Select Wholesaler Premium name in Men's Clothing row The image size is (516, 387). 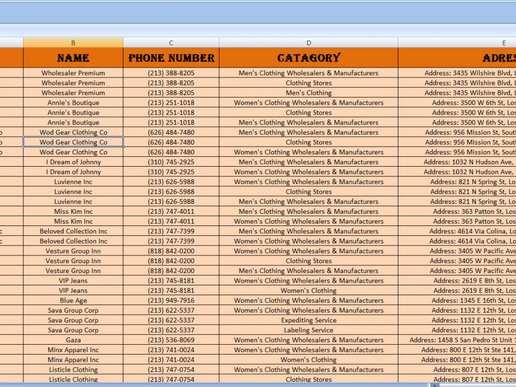73,93
